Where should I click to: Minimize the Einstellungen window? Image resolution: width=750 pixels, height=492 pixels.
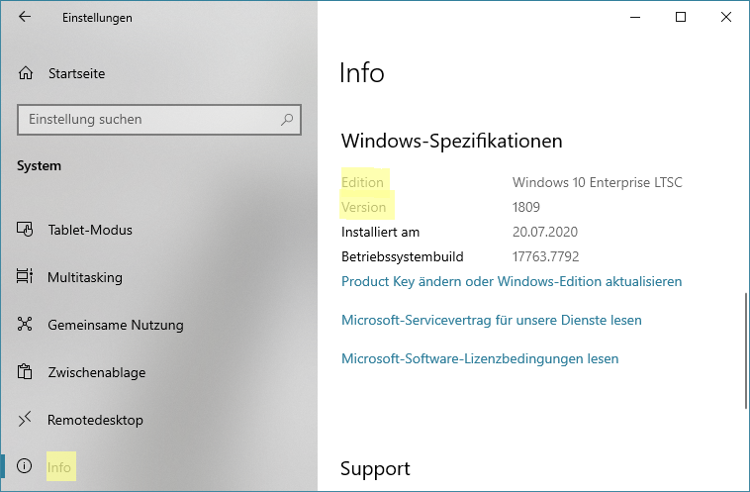coord(635,17)
